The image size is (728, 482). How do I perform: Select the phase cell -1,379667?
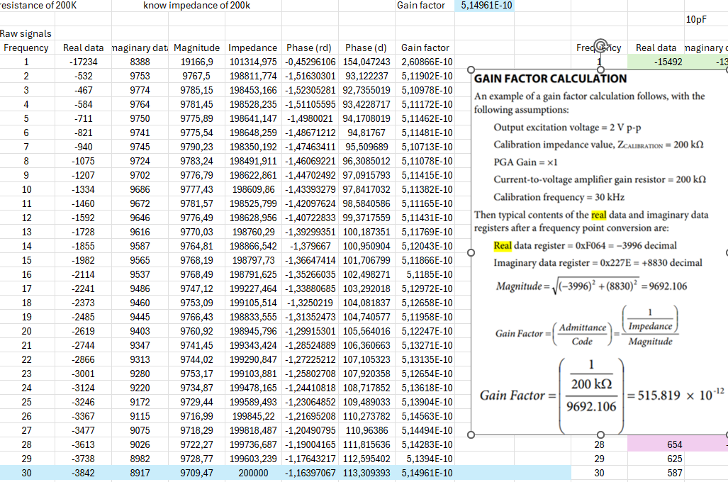[x=310, y=246]
